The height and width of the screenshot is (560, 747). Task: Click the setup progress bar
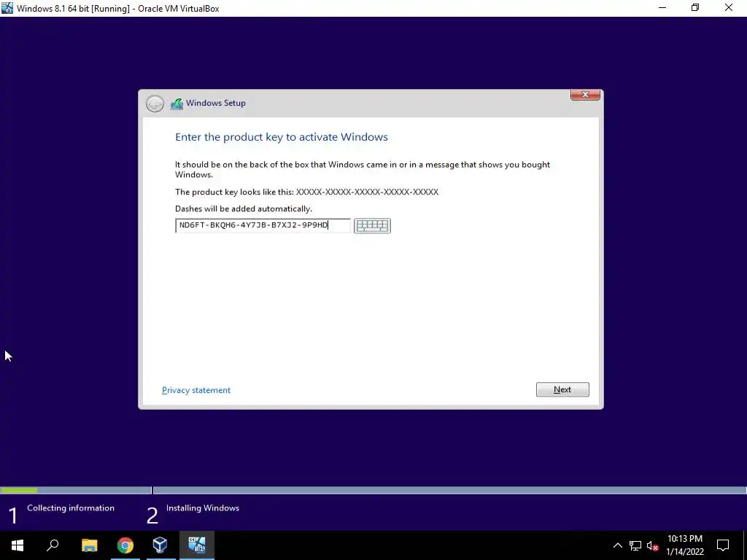[373, 490]
